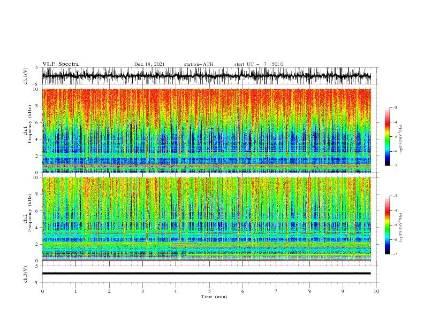Click the "-3" label on ch.1 colorbar

click(395, 107)
